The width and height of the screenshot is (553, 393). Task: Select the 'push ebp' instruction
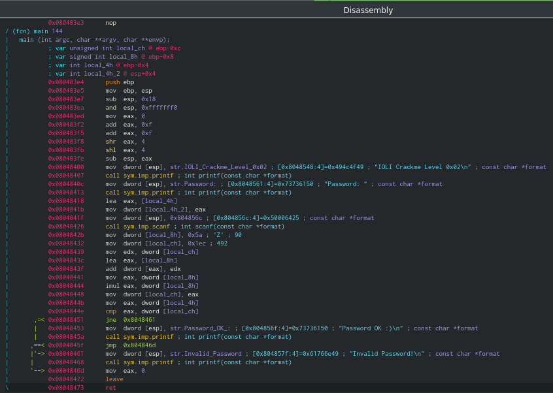[120, 82]
